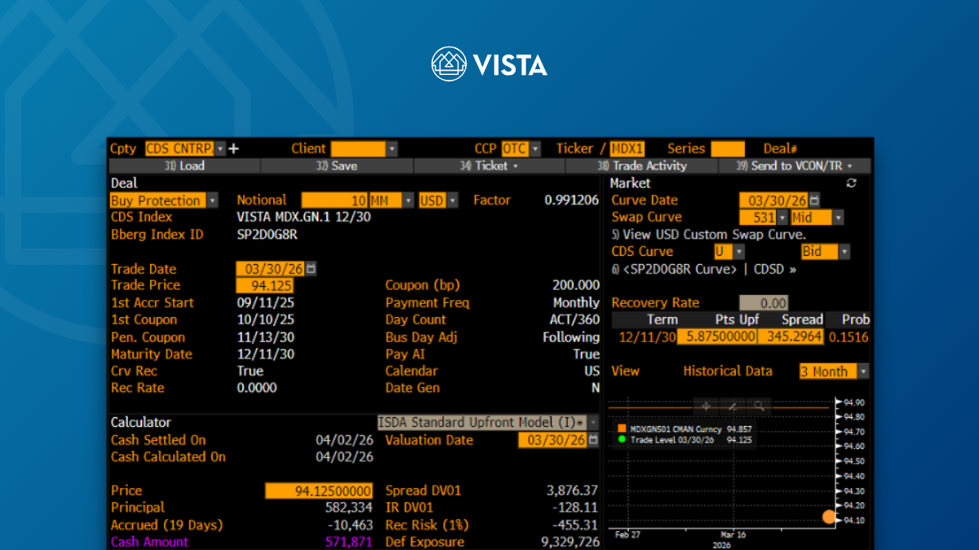The image size is (979, 550).
Task: Edit the Curve Date 03/30/26 field
Action: (x=773, y=200)
